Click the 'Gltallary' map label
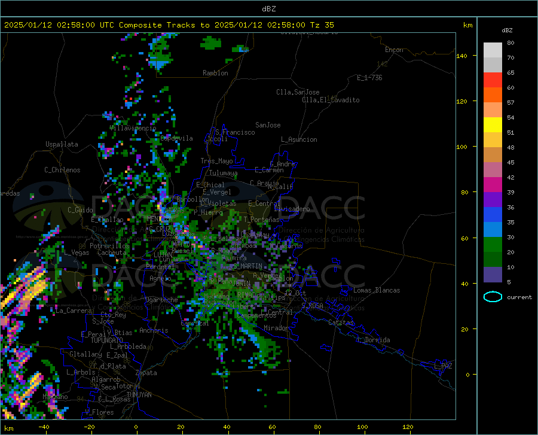 tap(85, 354)
